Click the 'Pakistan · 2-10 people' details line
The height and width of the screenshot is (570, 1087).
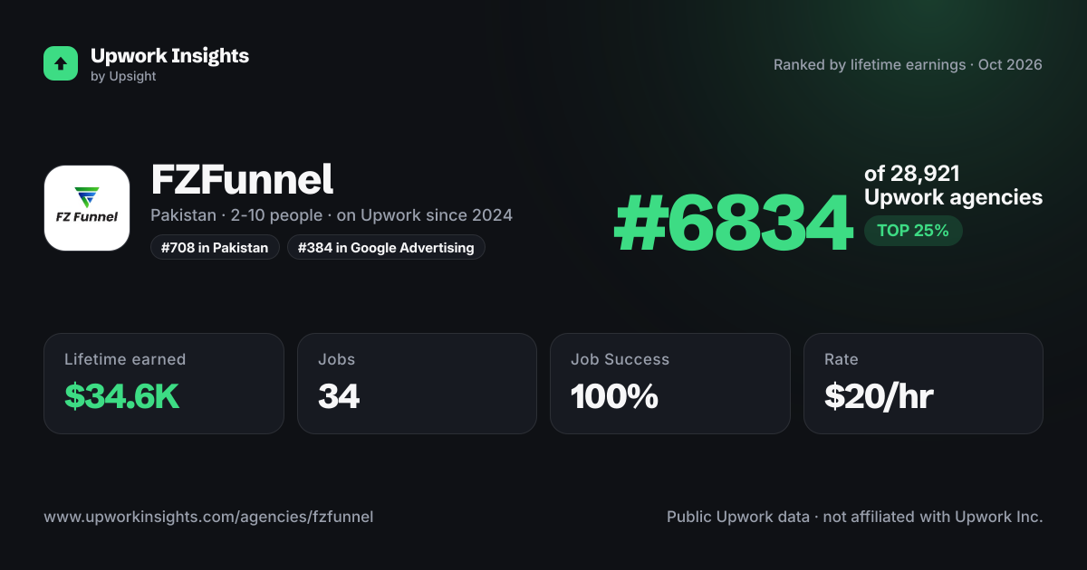(x=332, y=215)
